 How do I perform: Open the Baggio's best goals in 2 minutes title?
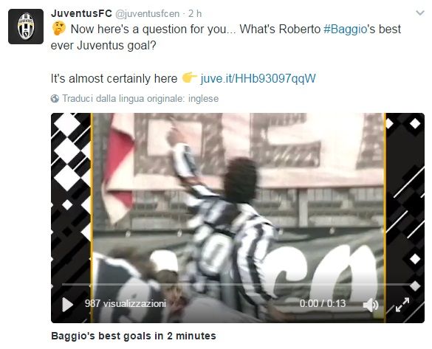point(134,336)
